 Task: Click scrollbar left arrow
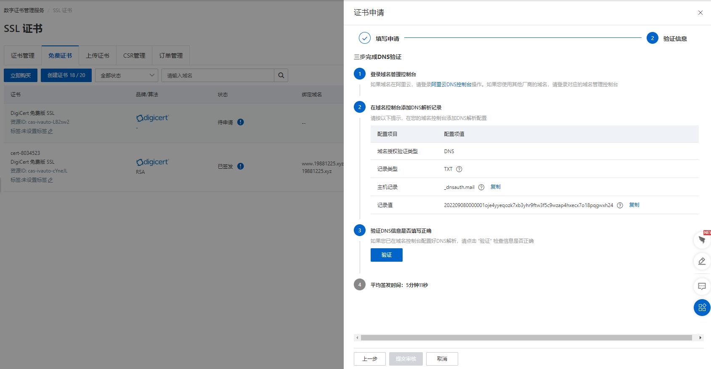click(x=357, y=337)
